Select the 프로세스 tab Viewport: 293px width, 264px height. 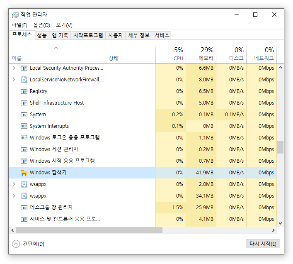[22, 35]
